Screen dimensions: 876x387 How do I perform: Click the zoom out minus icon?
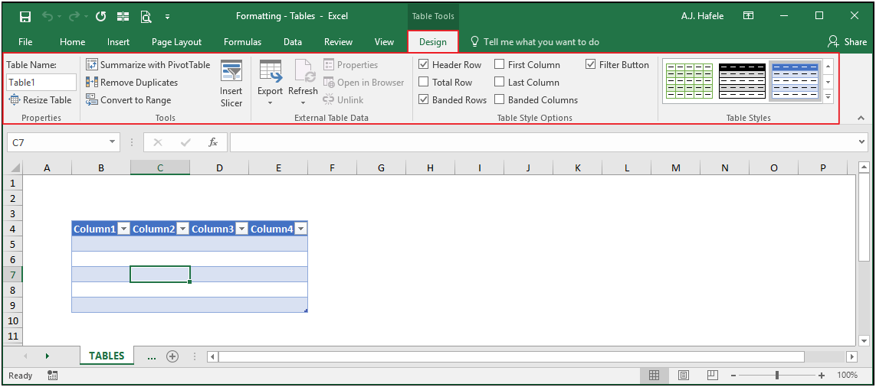point(734,376)
